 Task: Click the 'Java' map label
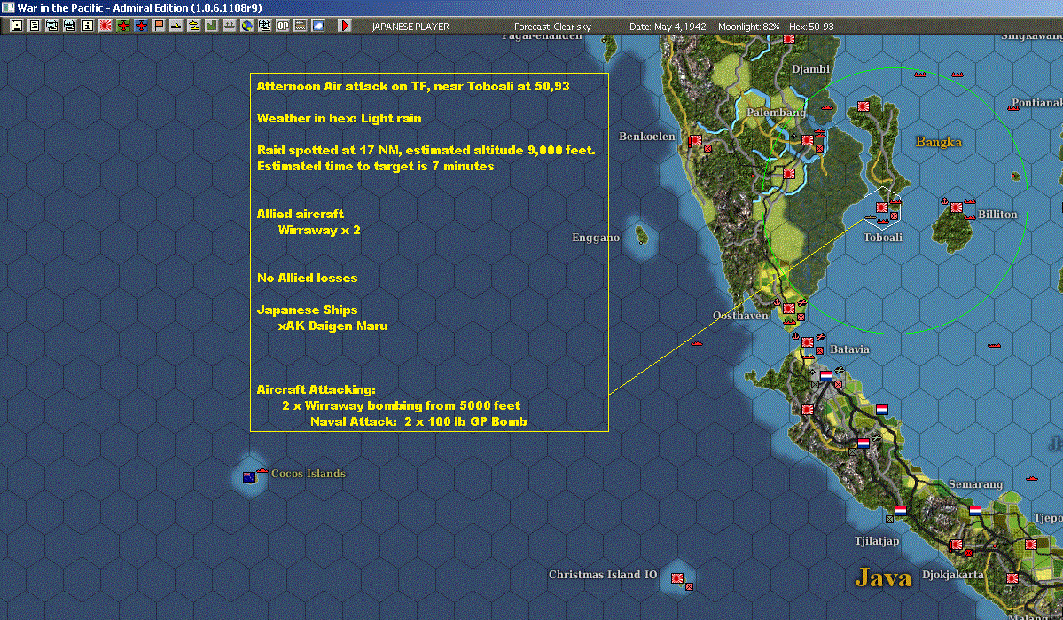point(883,578)
